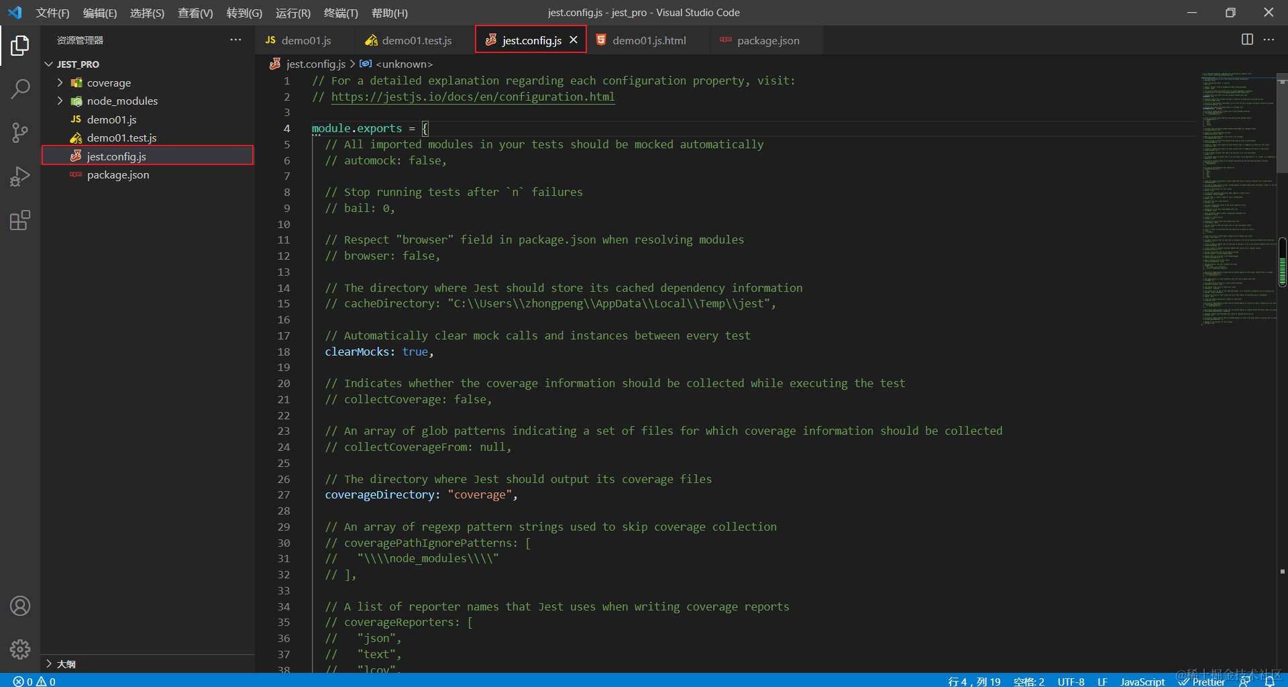Open the Extensions view

(20, 220)
